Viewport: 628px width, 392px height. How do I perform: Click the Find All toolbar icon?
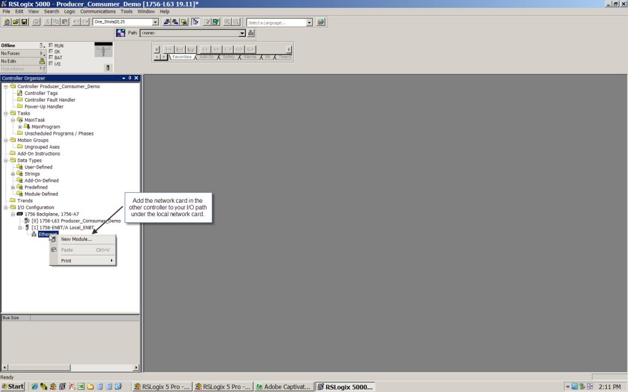click(x=184, y=22)
